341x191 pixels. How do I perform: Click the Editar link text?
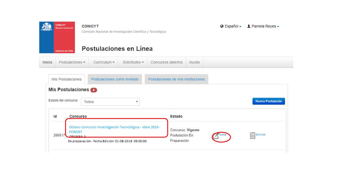tap(223, 135)
